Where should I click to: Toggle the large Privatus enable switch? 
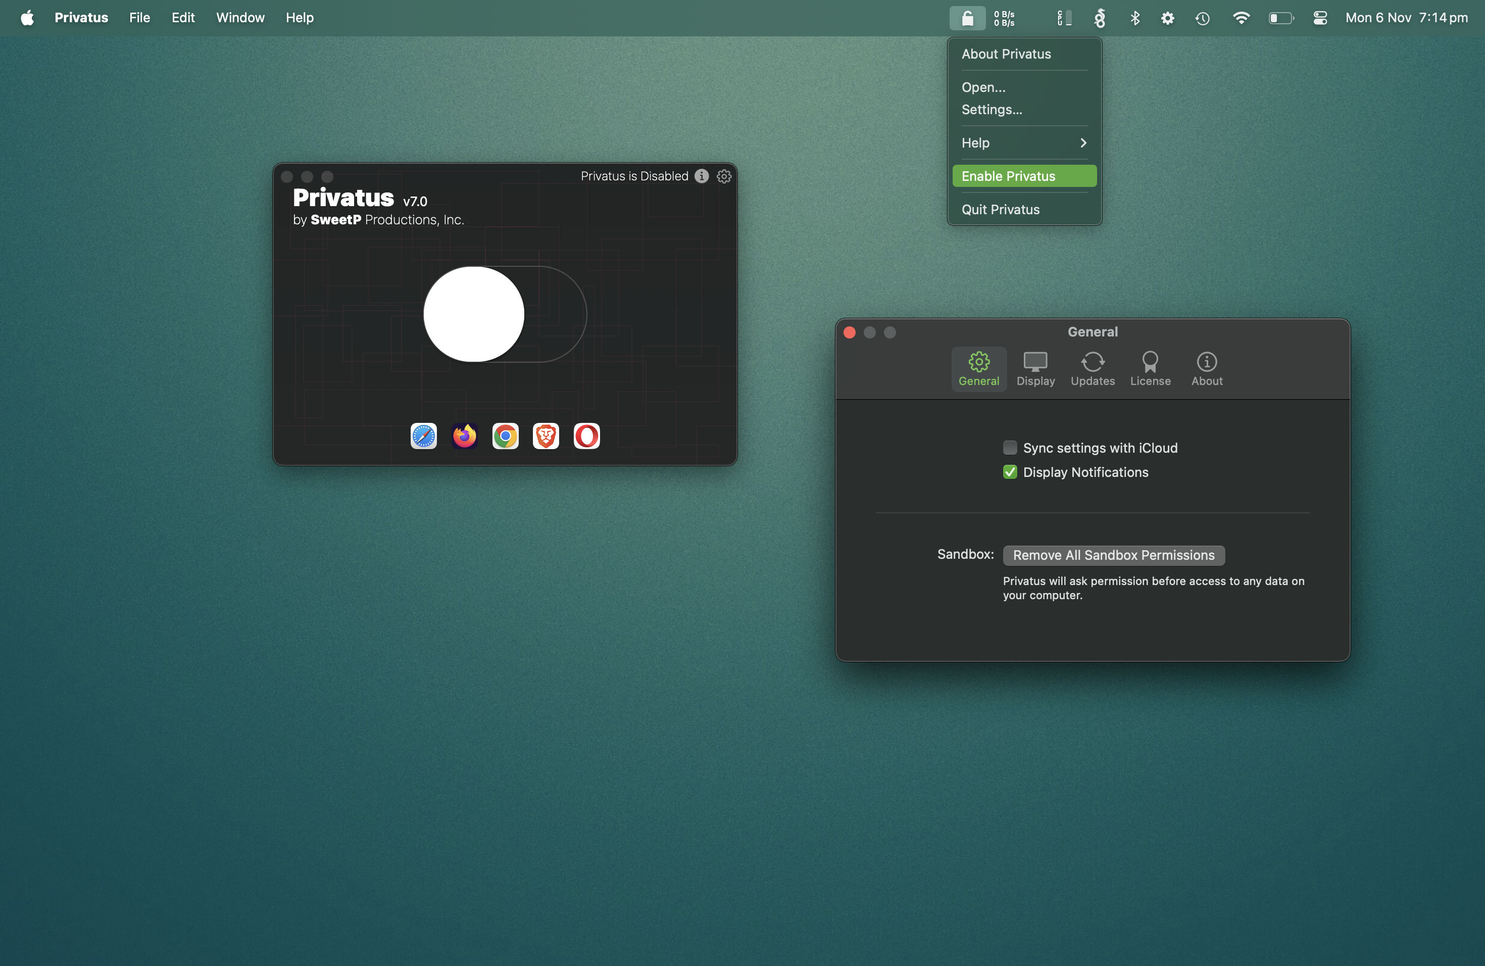coord(505,314)
